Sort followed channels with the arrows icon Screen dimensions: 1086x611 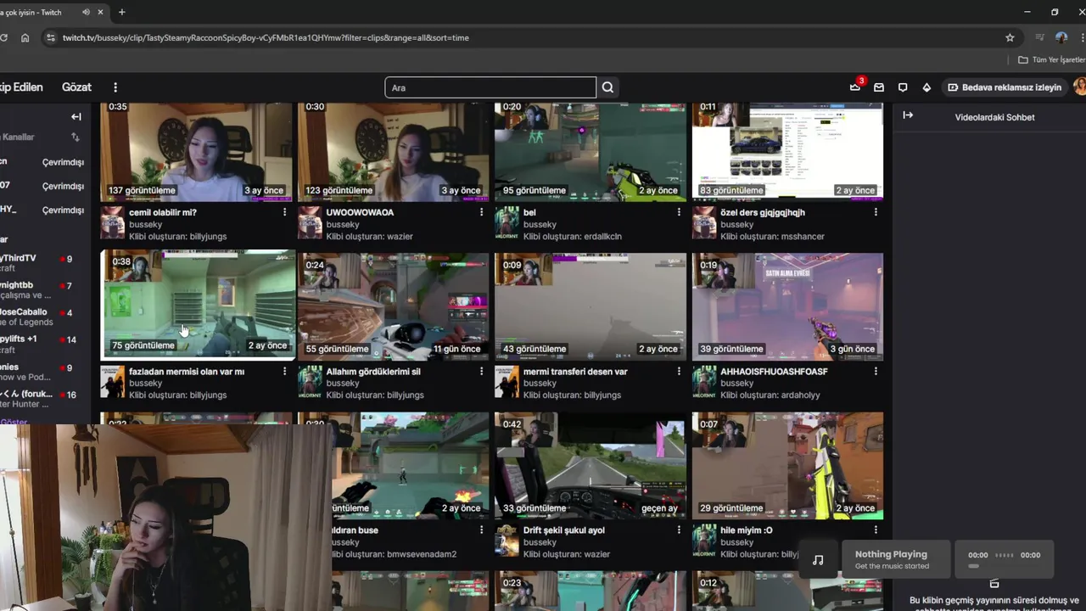[76, 137]
